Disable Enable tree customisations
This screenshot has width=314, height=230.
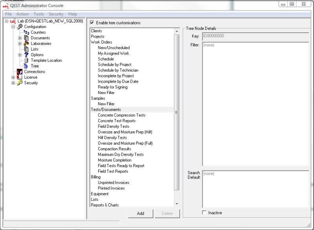point(92,22)
